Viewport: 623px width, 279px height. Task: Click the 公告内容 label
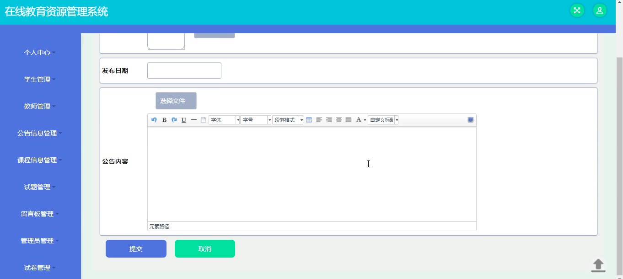(x=115, y=161)
